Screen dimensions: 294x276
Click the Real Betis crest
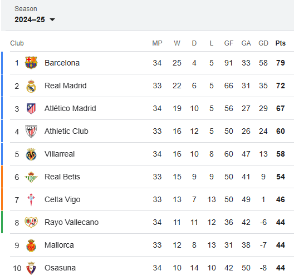(x=31, y=177)
